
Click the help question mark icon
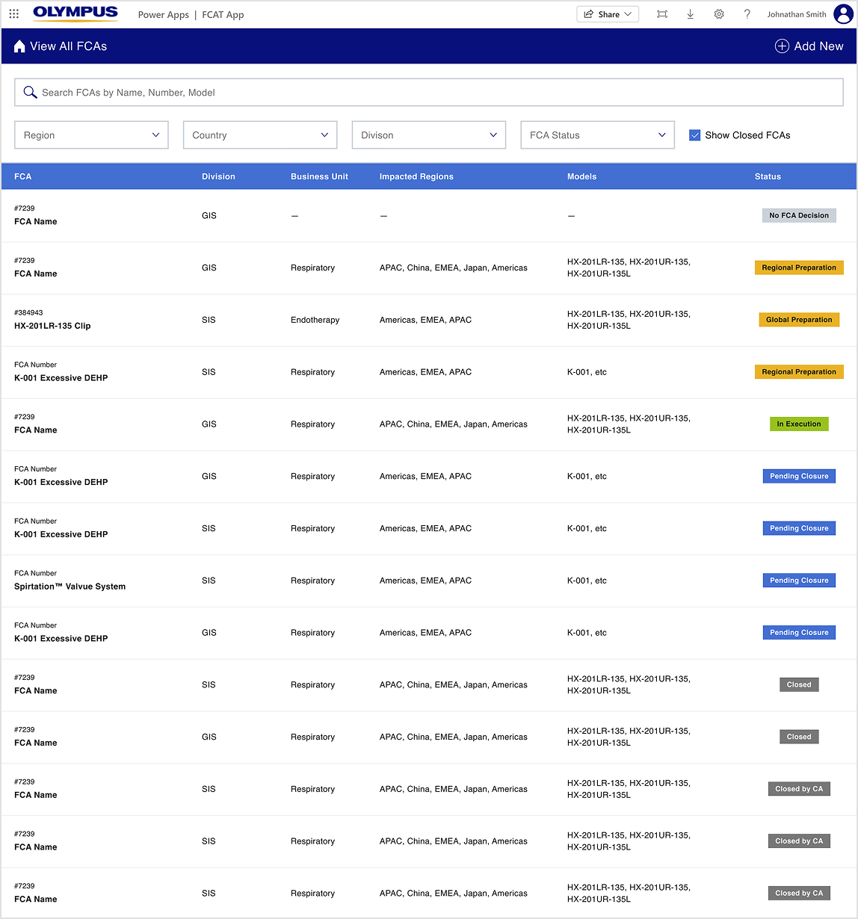pyautogui.click(x=747, y=14)
